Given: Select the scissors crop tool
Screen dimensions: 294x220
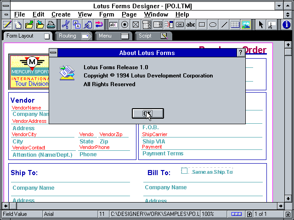Looking at the screenshot, I should [x=271, y=25].
